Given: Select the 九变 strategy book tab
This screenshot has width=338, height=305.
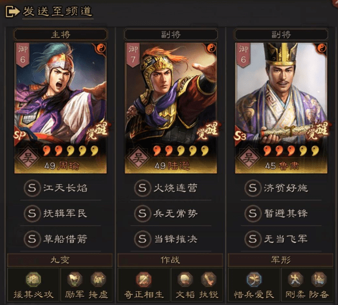Looking at the screenshot, I should 60,260.
